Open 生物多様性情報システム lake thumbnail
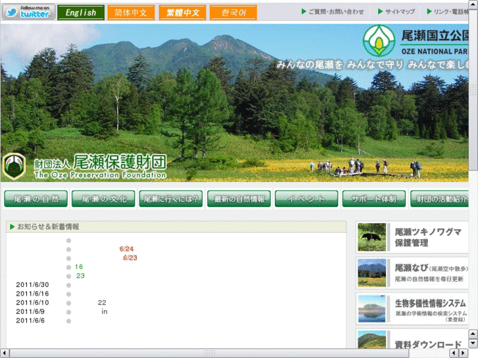 coord(372,308)
